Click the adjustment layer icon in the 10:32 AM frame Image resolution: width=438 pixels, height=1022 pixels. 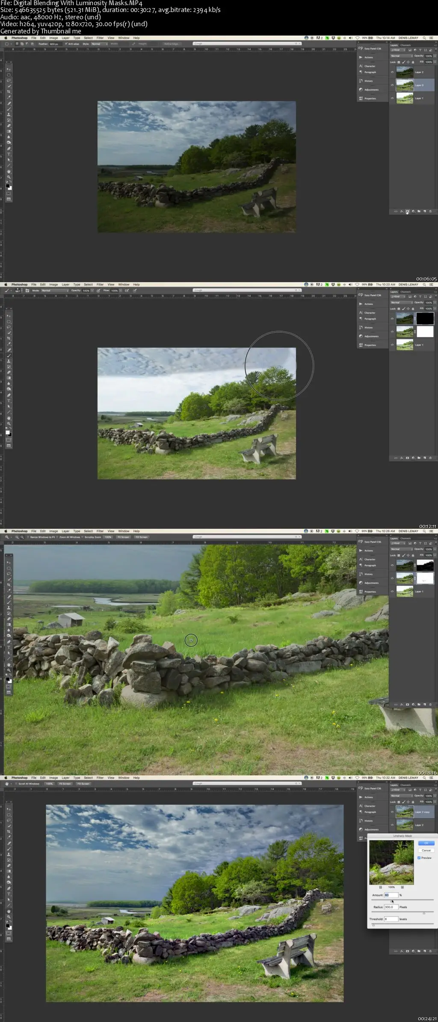(x=413, y=951)
